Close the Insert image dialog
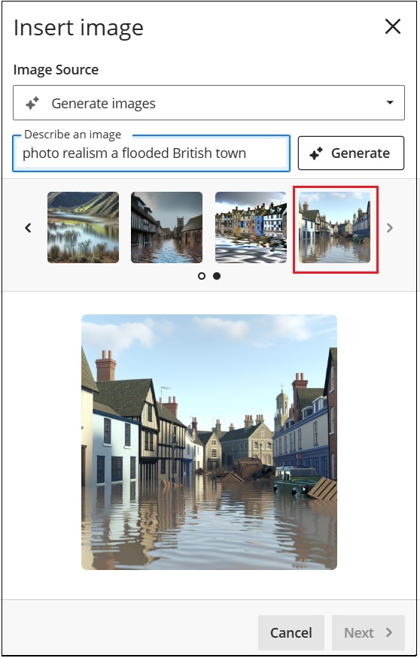 [393, 27]
